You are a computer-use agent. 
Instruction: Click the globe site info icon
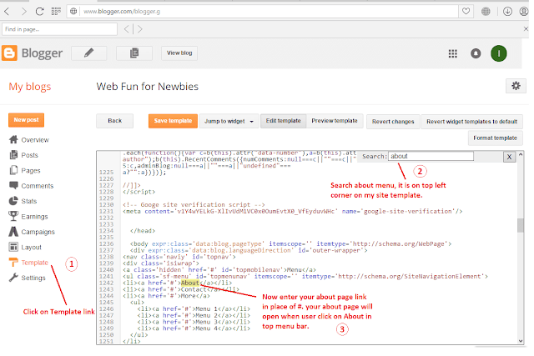(x=73, y=12)
